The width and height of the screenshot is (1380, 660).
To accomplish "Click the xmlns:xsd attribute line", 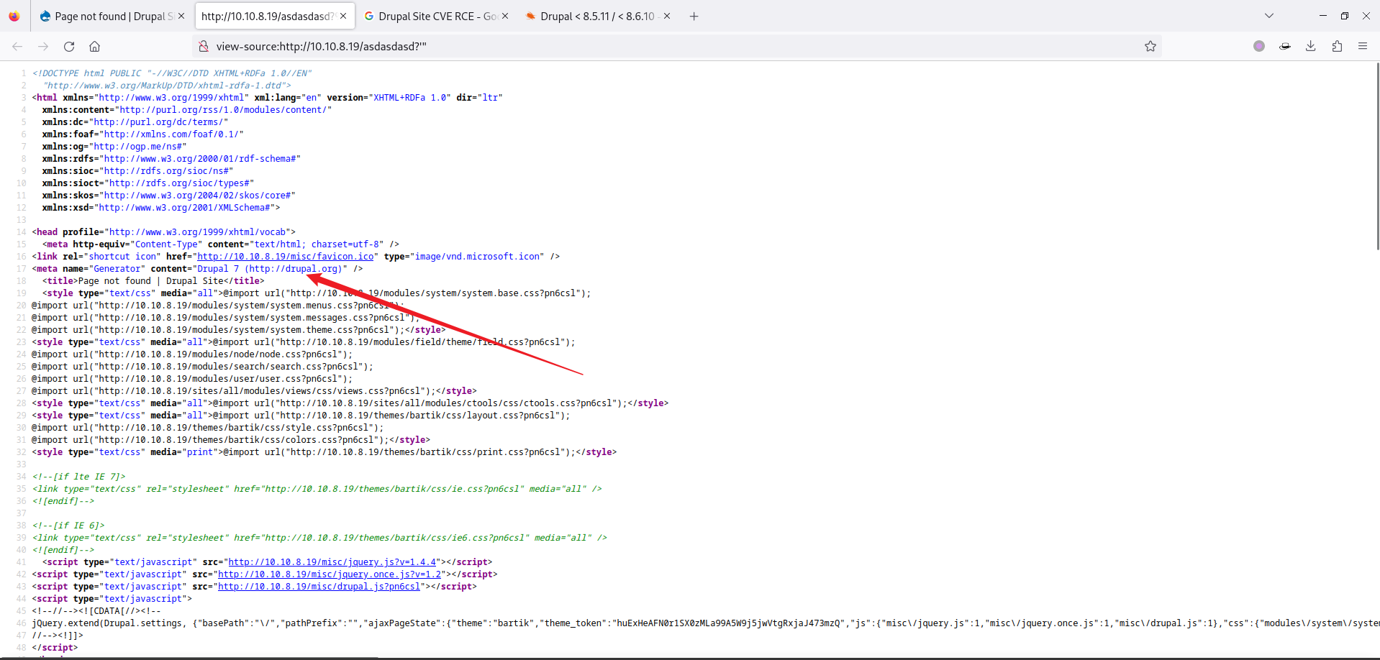I will 160,208.
